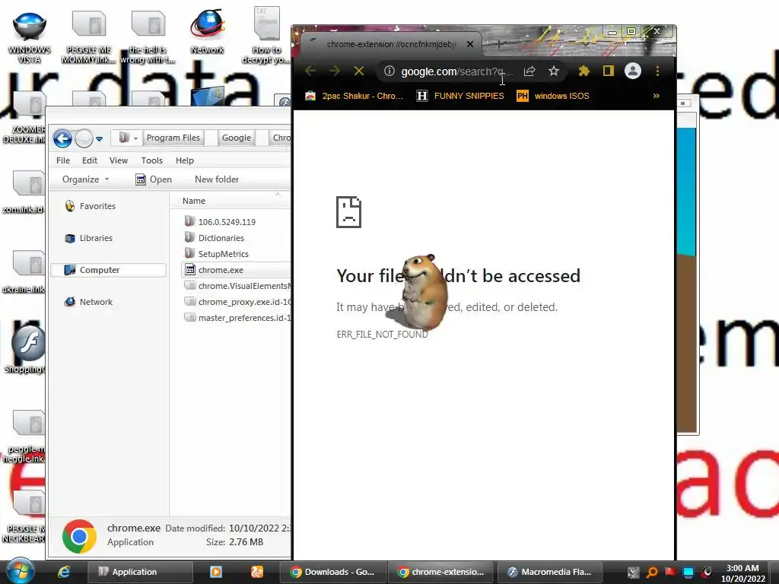The image size is (779, 584).
Task: Open the ShoppingC Flash desktop icon
Action: tap(25, 350)
